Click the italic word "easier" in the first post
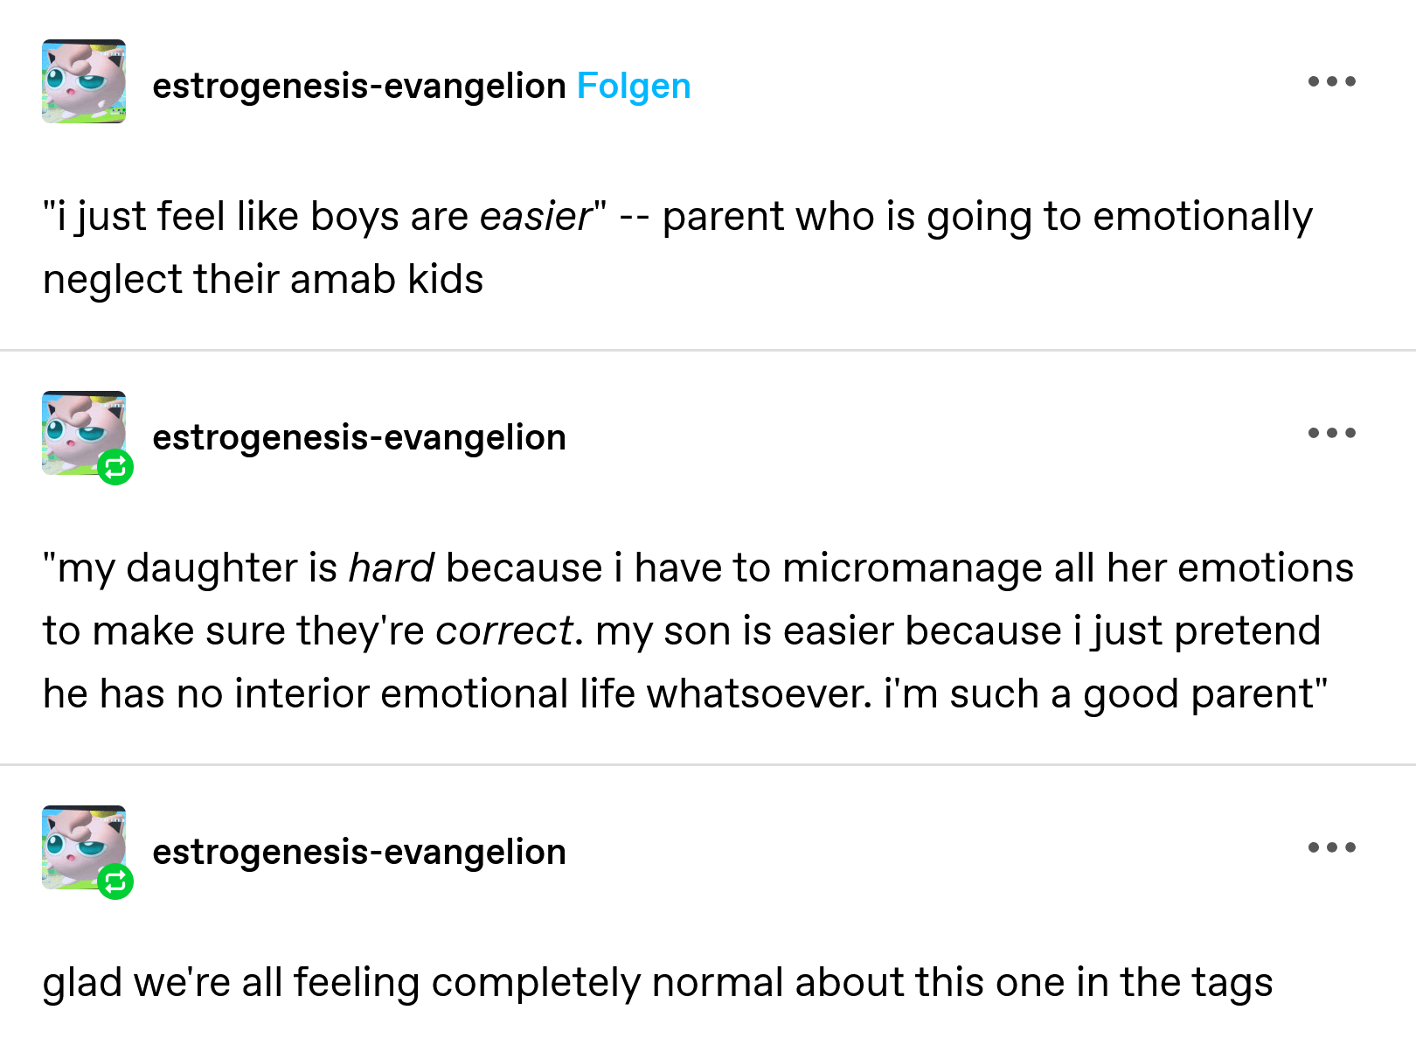The width and height of the screenshot is (1416, 1052). (x=536, y=217)
